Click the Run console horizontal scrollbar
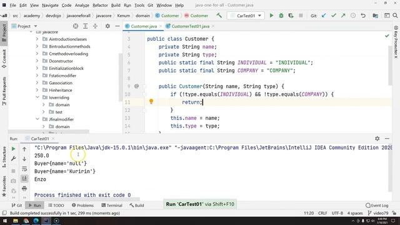This screenshot has width=400, height=225. tap(87, 199)
